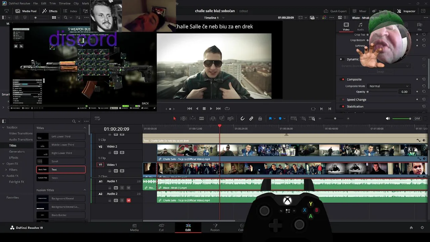Open the File menu
The height and width of the screenshot is (242, 430).
point(35,3)
